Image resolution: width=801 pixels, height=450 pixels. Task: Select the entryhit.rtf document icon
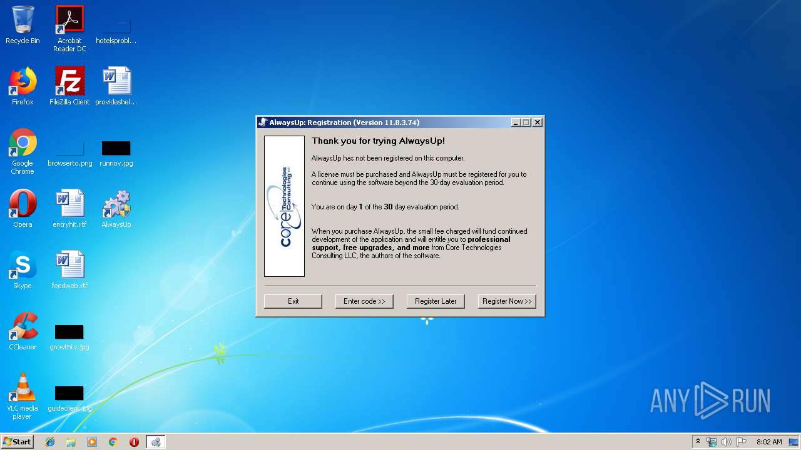tap(69, 209)
